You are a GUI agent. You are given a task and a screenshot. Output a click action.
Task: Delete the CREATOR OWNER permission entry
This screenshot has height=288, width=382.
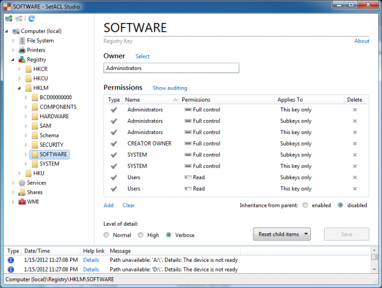tap(355, 144)
